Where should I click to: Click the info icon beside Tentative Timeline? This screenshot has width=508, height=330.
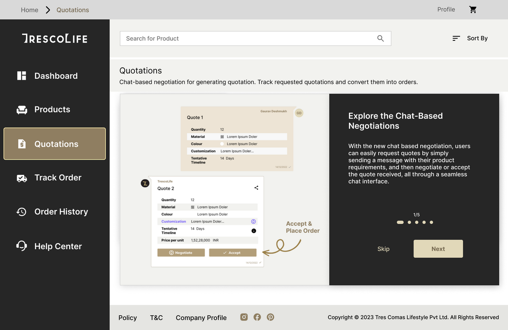coord(254,231)
